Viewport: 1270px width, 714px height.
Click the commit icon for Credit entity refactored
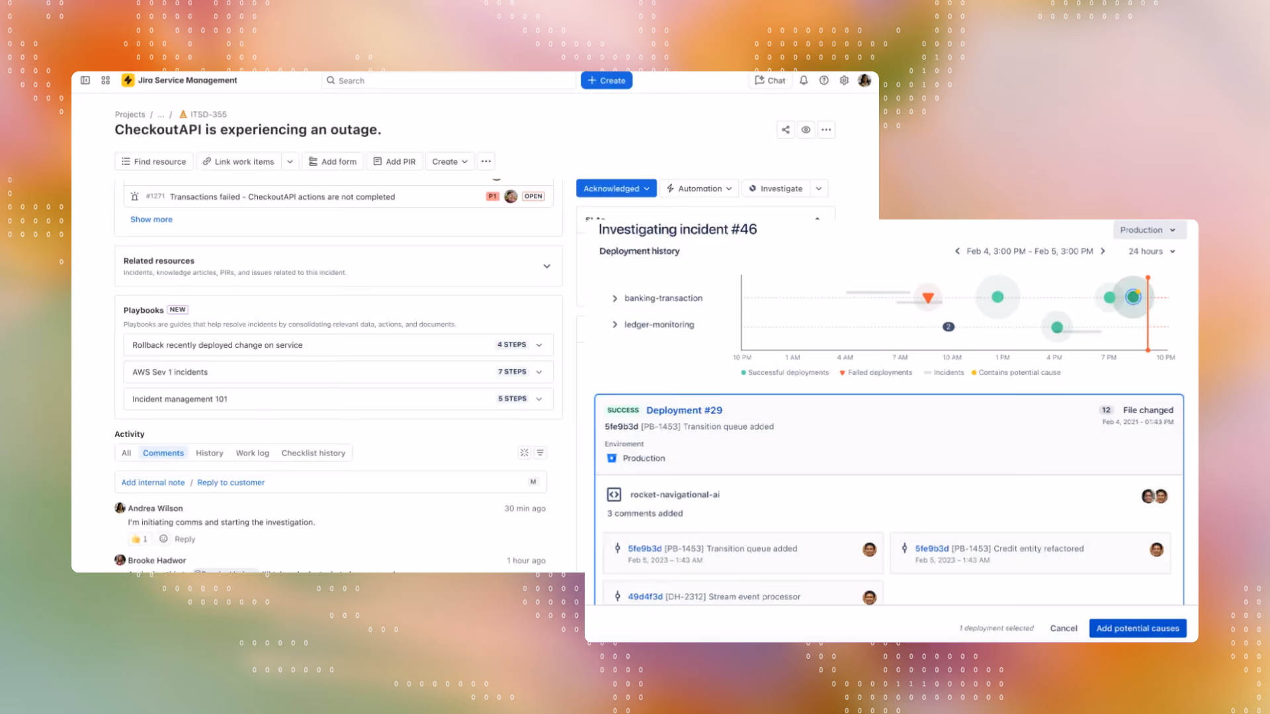pos(904,548)
